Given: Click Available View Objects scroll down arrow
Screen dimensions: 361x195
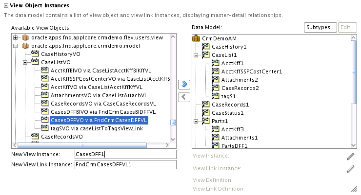Looking at the screenshot, I should 173,140.
